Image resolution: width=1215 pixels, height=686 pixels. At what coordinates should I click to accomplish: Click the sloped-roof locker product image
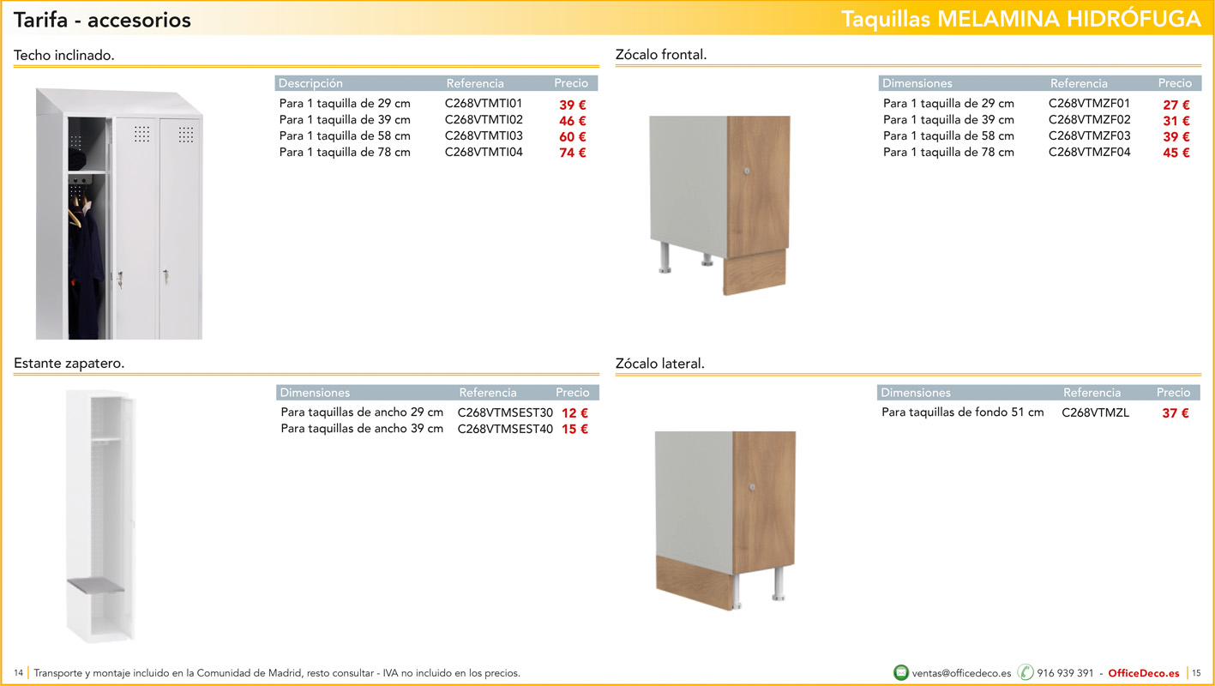point(119,214)
